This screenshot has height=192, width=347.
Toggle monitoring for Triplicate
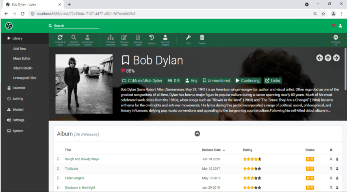point(58,168)
